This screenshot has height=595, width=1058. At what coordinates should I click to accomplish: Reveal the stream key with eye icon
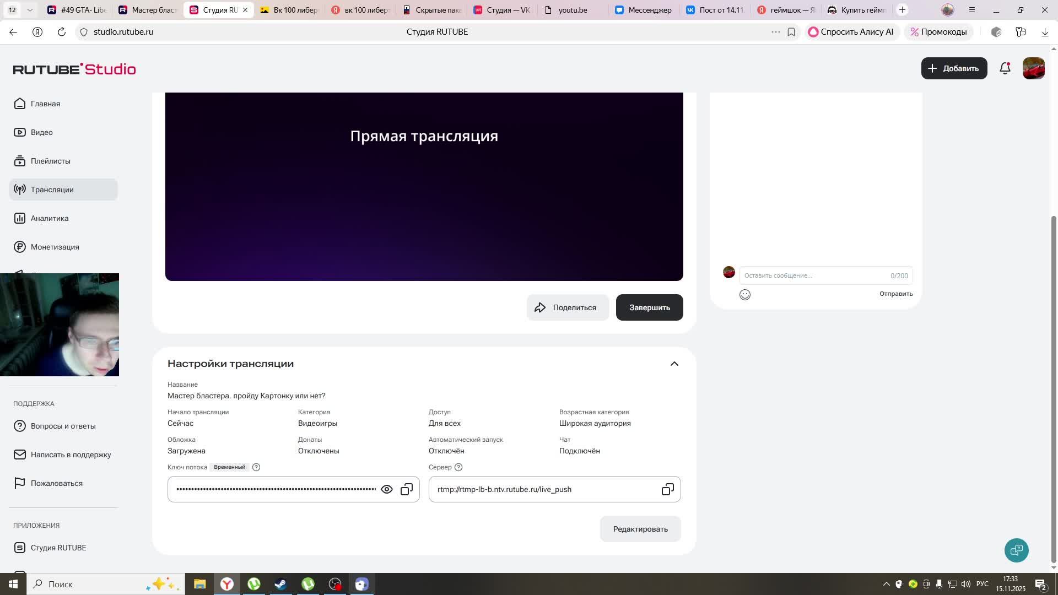[x=387, y=489]
